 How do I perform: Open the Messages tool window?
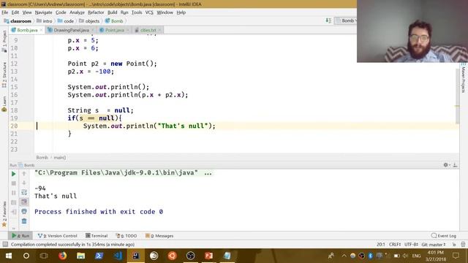[x=159, y=236]
